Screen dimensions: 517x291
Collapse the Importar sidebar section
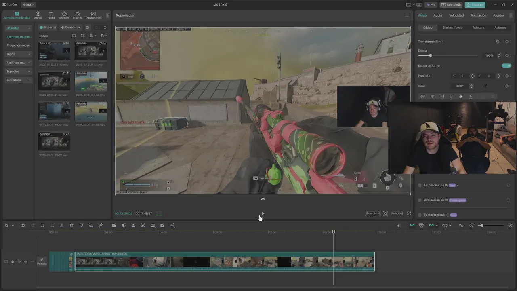click(x=19, y=28)
